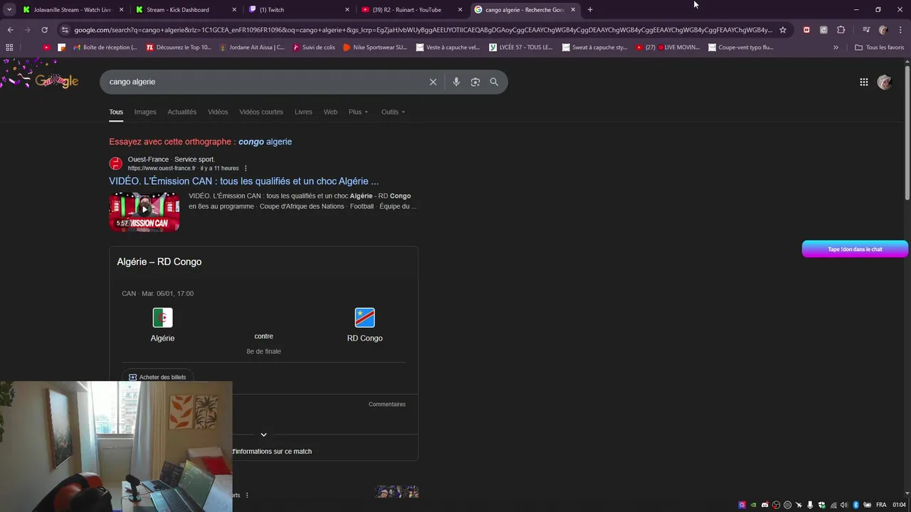Open the Algérie – RD Congo match heading

coord(159,262)
